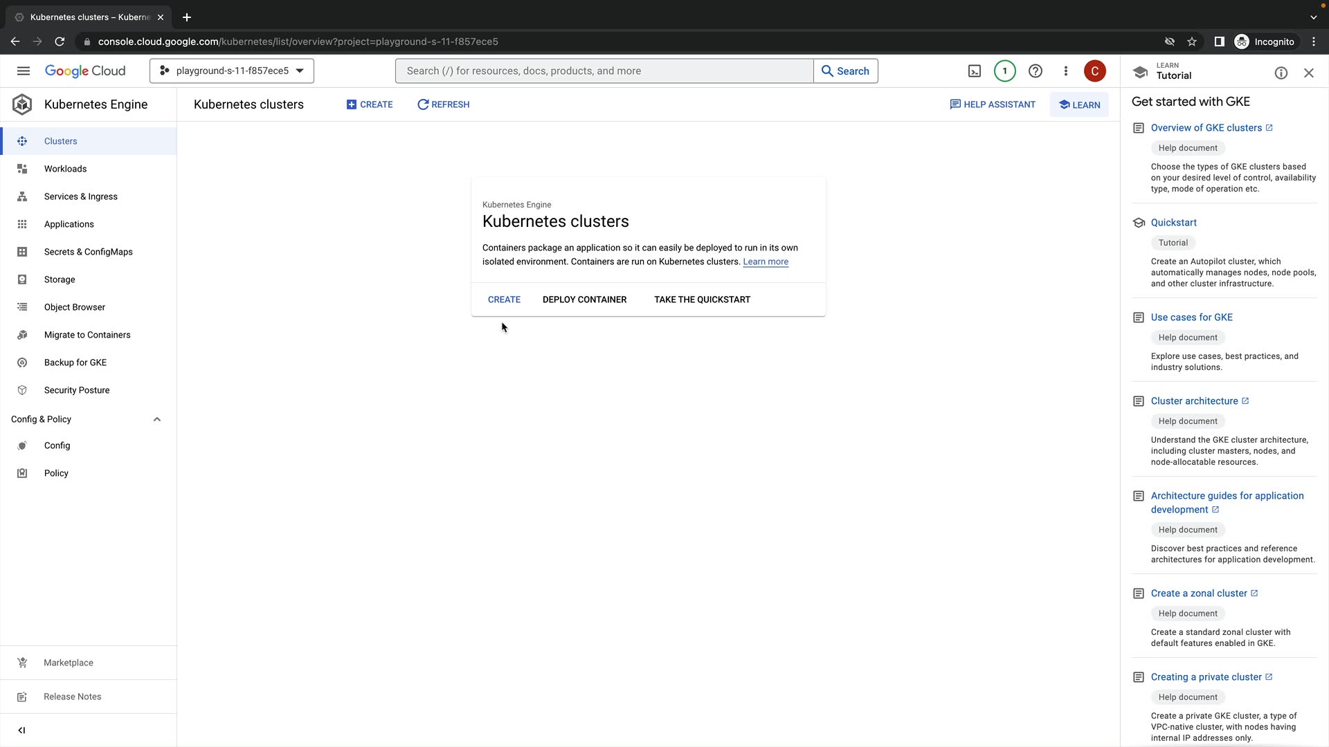Image resolution: width=1329 pixels, height=747 pixels.
Task: Click the user account avatar C
Action: (1094, 71)
